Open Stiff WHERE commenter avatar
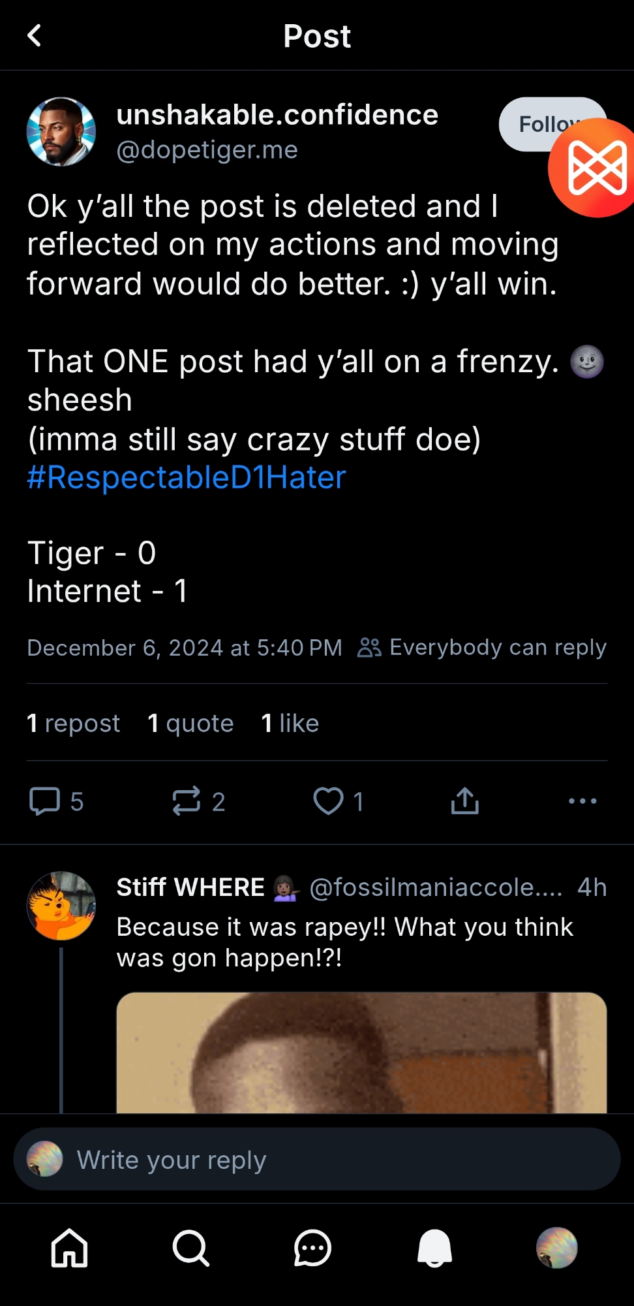Screen dimensions: 634x1306 click(x=61, y=906)
